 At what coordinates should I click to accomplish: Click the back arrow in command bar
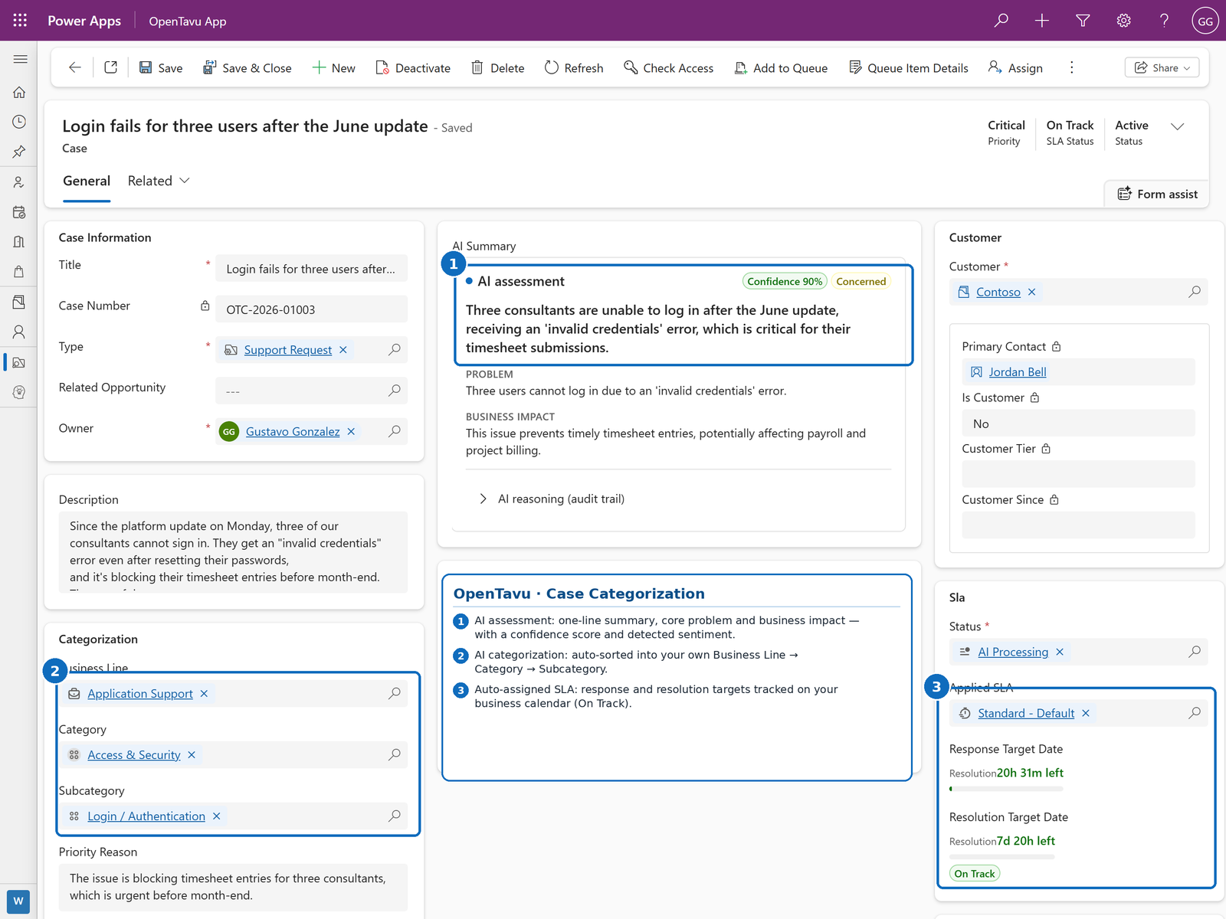coord(74,67)
